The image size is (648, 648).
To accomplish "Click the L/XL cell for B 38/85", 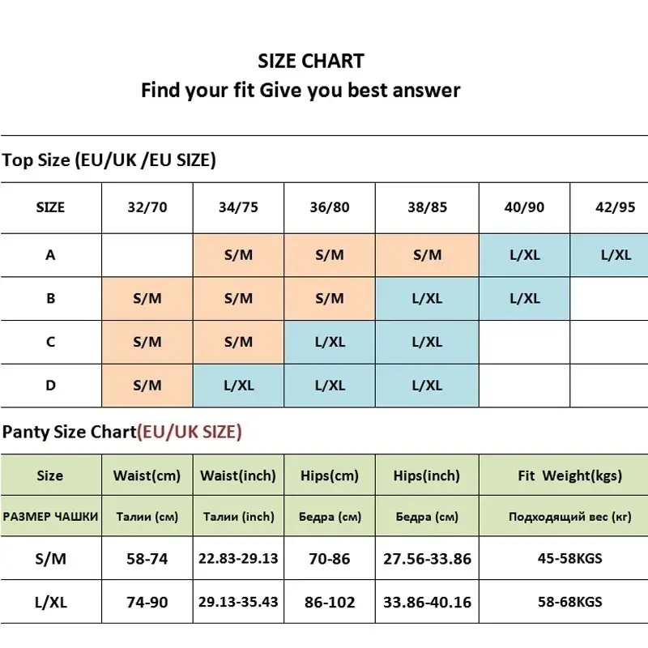I will [x=427, y=298].
